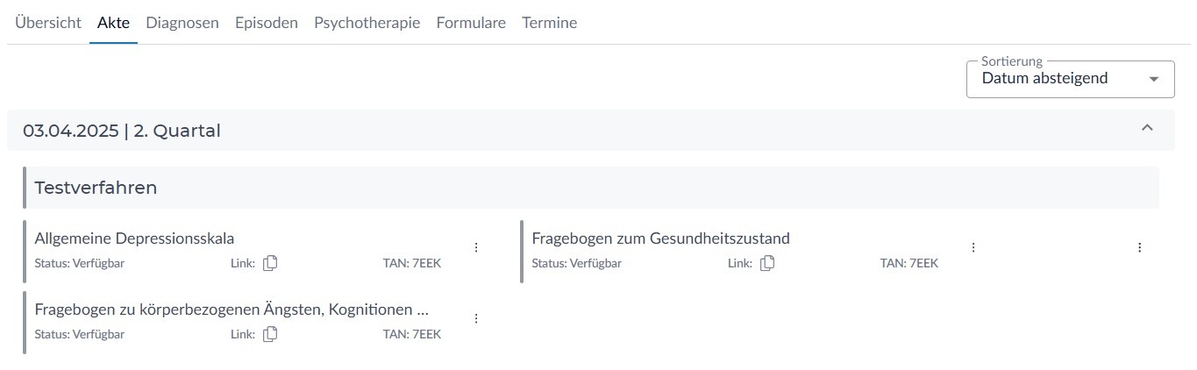Go to the Diagnosen tab
Image resolution: width=1197 pixels, height=370 pixels.
point(182,23)
